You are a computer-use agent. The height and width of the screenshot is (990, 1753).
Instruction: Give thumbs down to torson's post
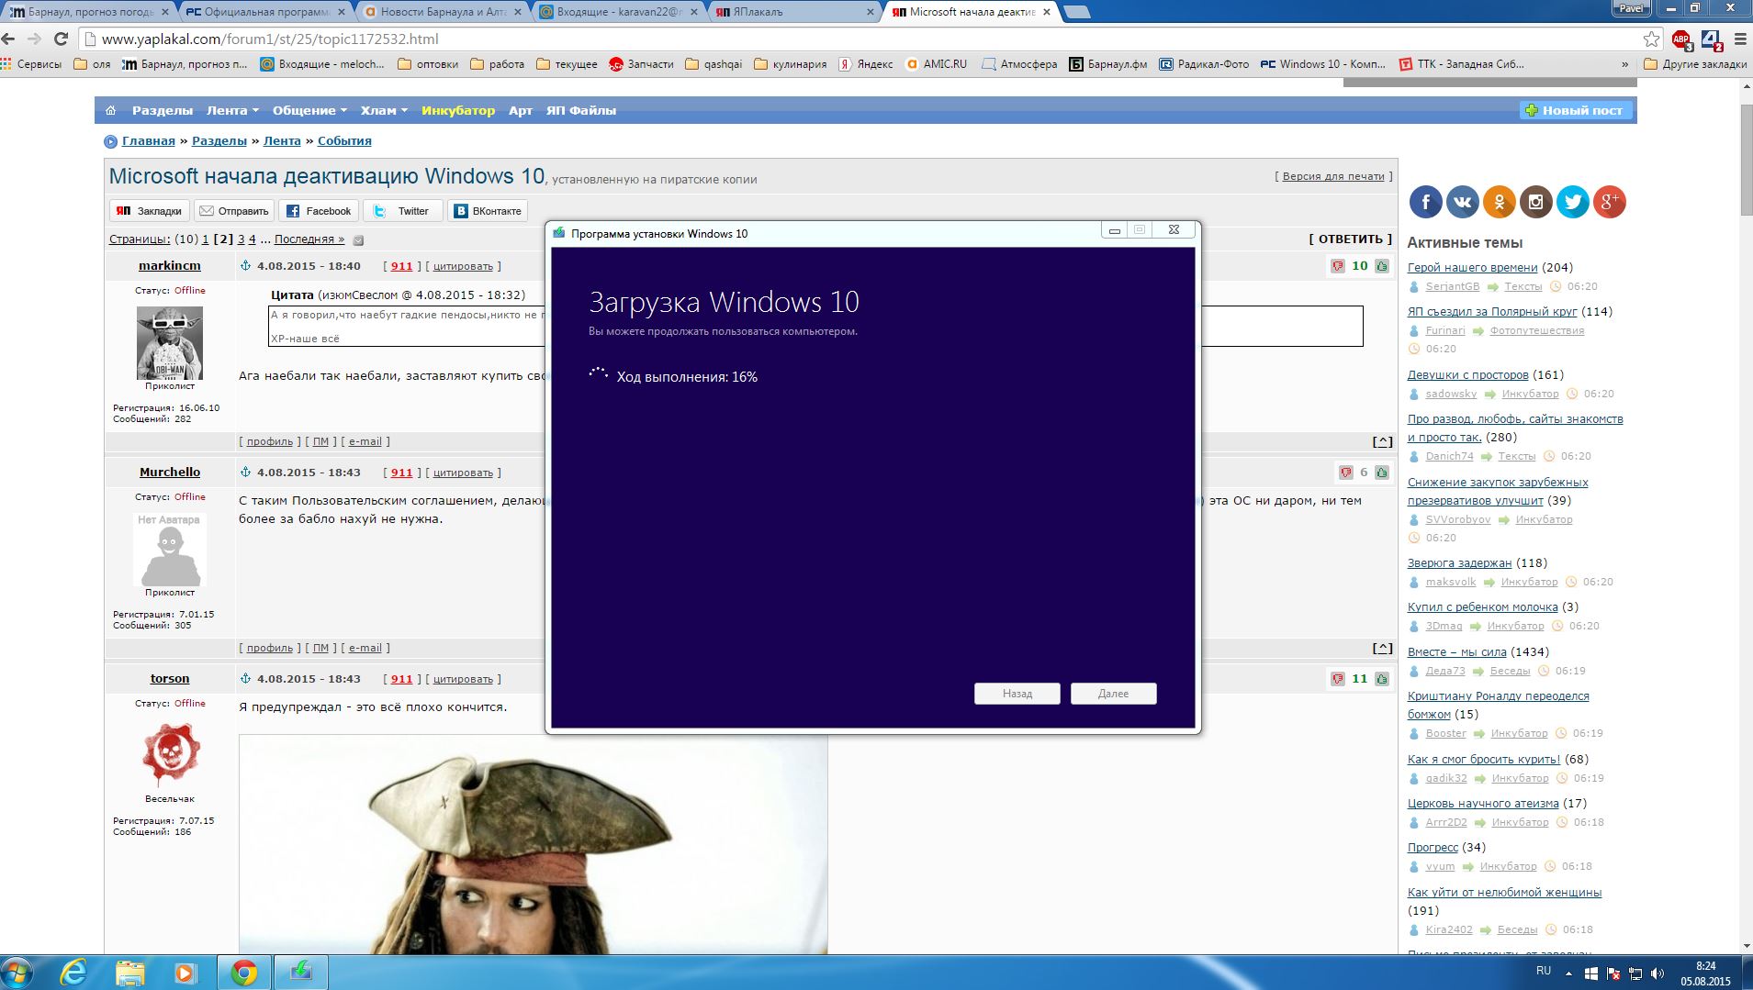click(x=1337, y=679)
